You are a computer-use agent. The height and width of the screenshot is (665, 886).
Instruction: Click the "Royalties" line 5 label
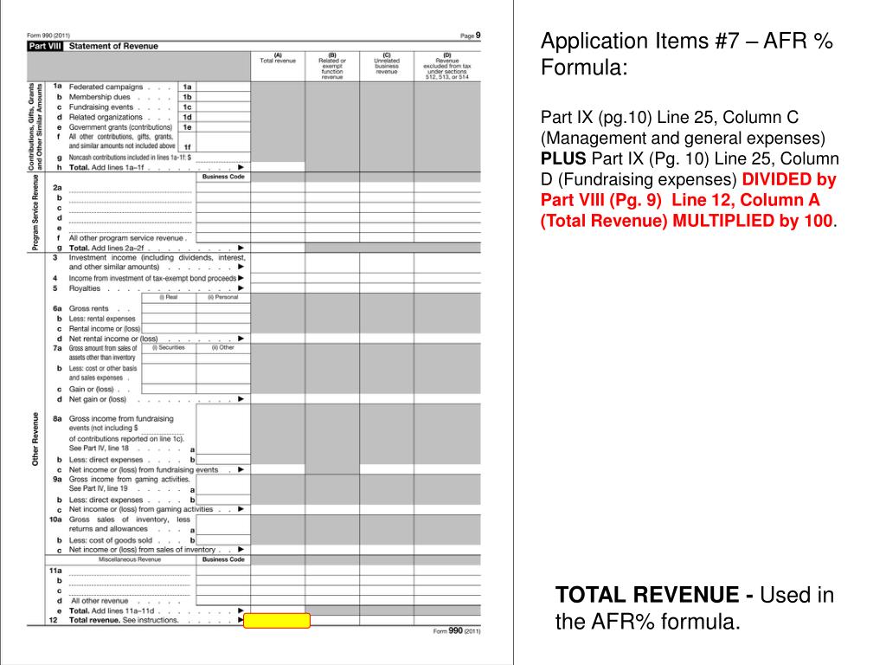tap(84, 288)
